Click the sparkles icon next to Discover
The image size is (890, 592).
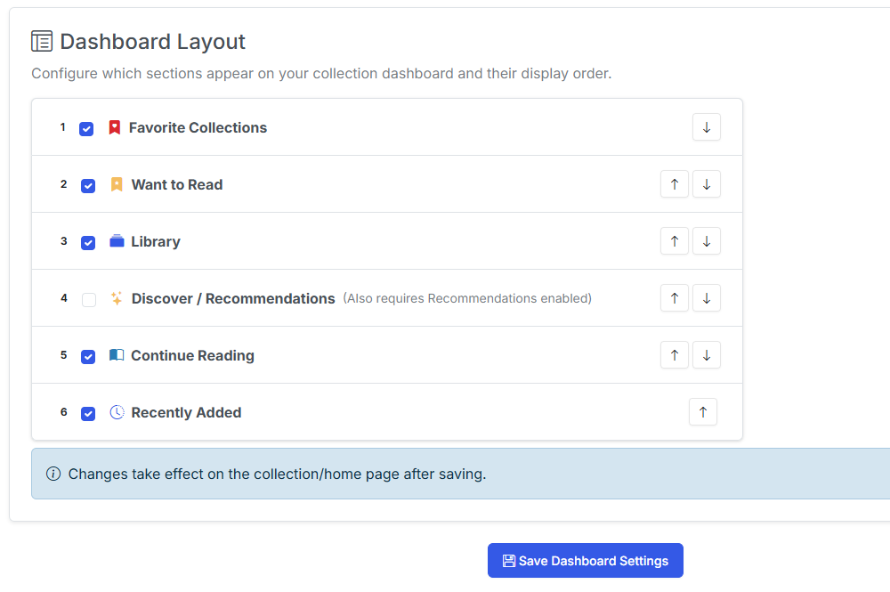[x=116, y=297]
